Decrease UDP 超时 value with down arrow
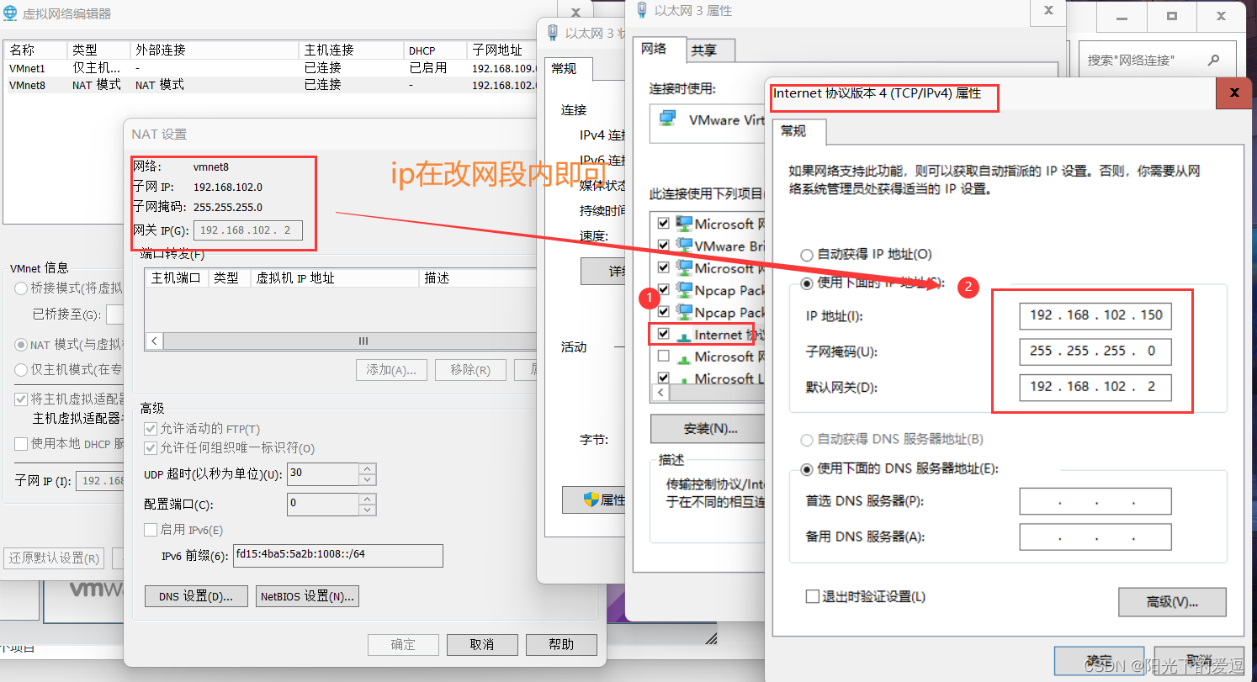This screenshot has width=1257, height=682. point(367,479)
